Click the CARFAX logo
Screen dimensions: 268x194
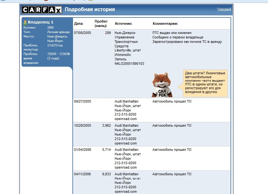pyautogui.click(x=42, y=10)
